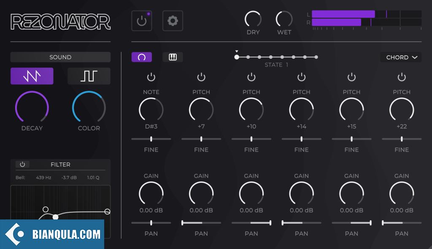Toggle the main plugin power button
Screen dimensions: 432x249
tap(142, 21)
